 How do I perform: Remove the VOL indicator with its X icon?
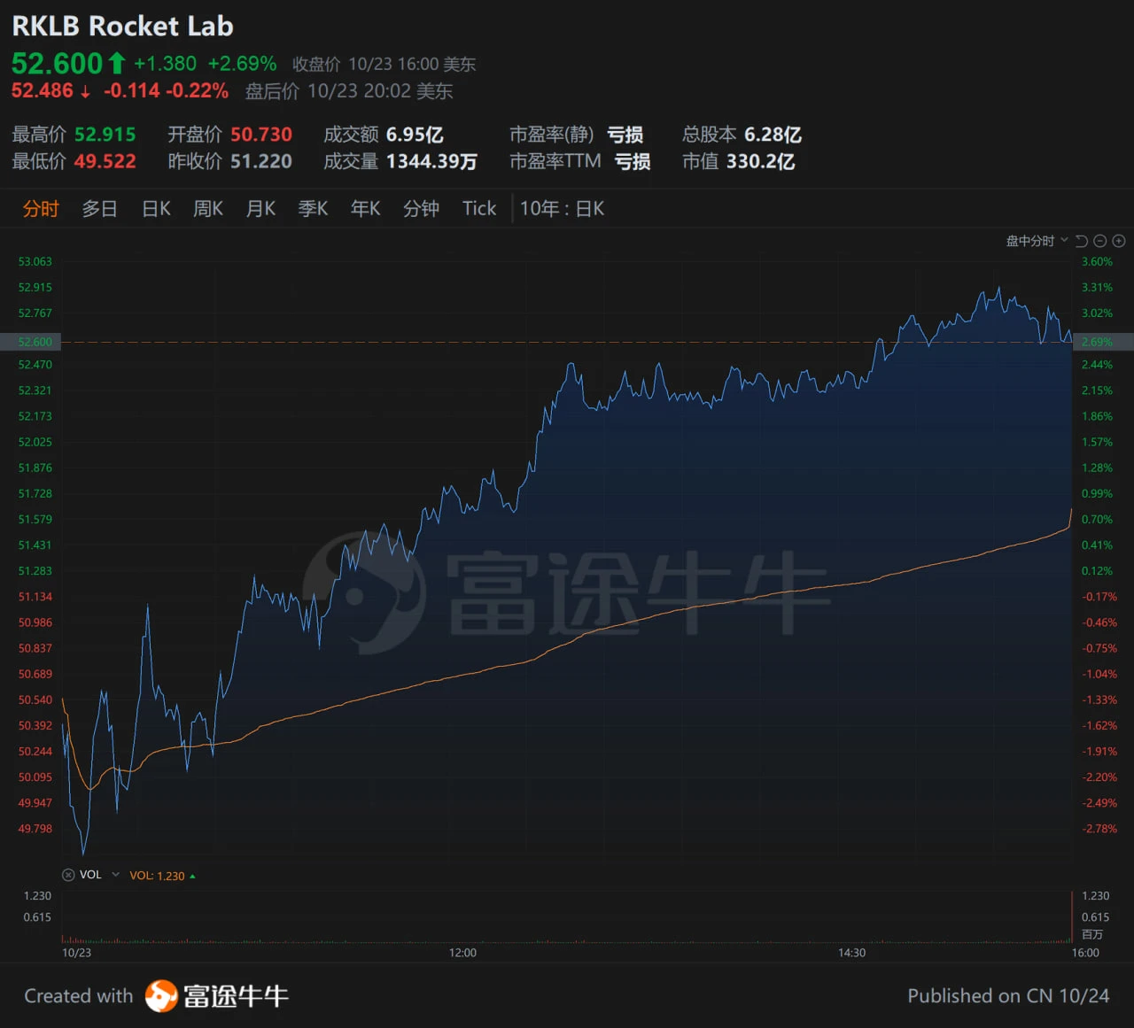(68, 875)
